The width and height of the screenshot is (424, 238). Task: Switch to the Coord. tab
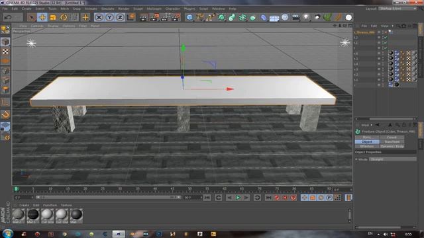[392, 137]
